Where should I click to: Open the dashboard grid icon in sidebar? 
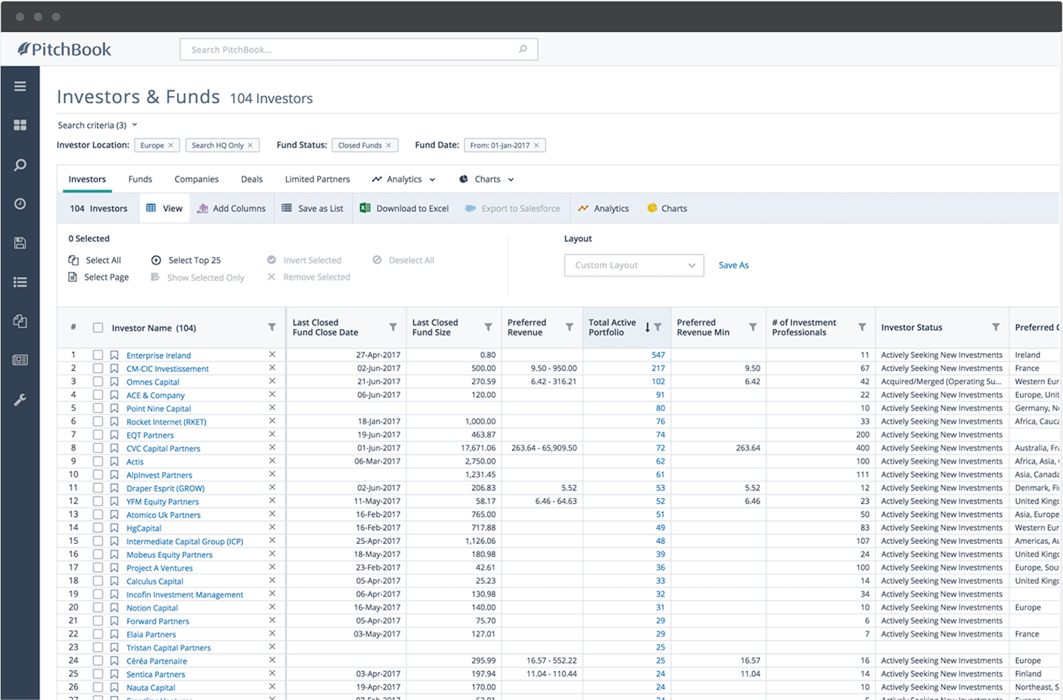tap(20, 125)
